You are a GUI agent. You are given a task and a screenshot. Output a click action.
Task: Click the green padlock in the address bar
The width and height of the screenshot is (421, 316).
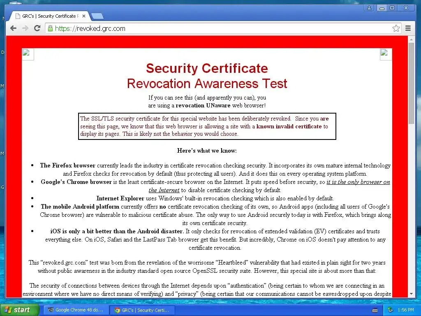pos(50,28)
